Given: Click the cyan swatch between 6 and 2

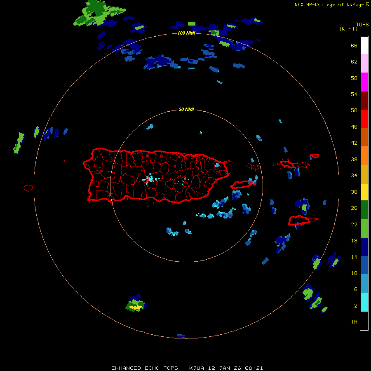Looking at the screenshot, I should [364, 302].
